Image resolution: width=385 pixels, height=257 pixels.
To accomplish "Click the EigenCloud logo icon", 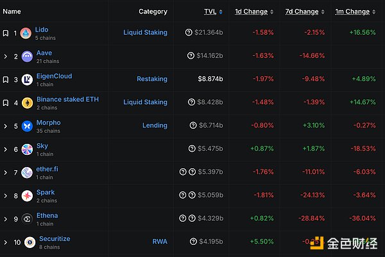I will 27,80.
